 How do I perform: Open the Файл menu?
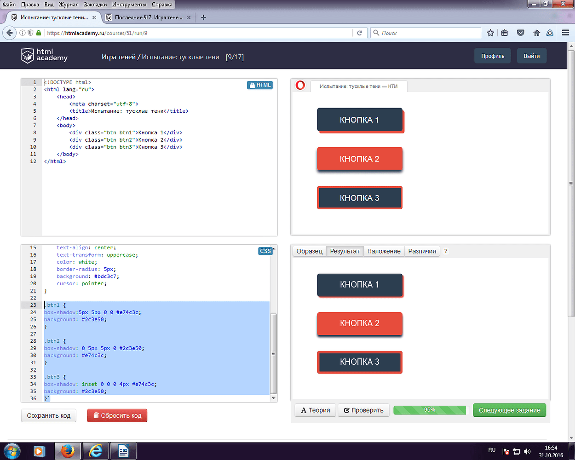click(x=9, y=5)
